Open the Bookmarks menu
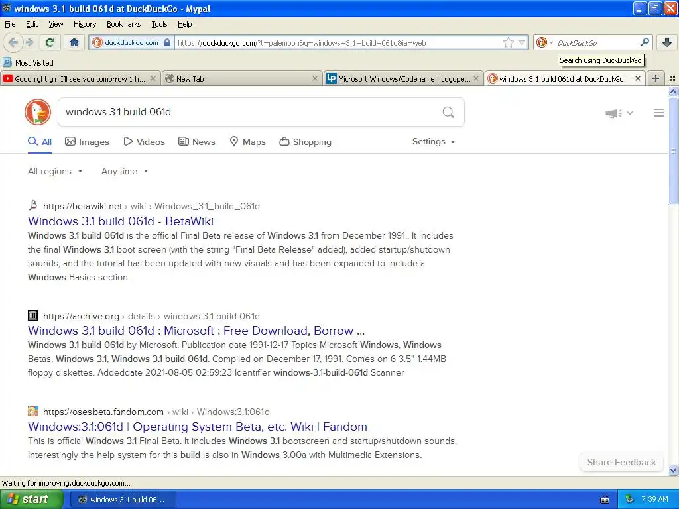The height and width of the screenshot is (509, 679). click(x=123, y=24)
